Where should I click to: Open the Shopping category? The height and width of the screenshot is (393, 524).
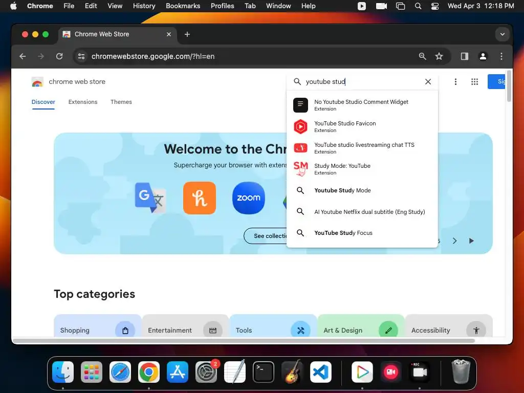pos(98,326)
